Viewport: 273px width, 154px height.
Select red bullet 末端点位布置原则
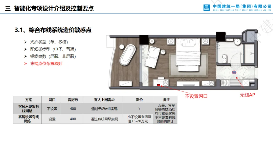46,64
